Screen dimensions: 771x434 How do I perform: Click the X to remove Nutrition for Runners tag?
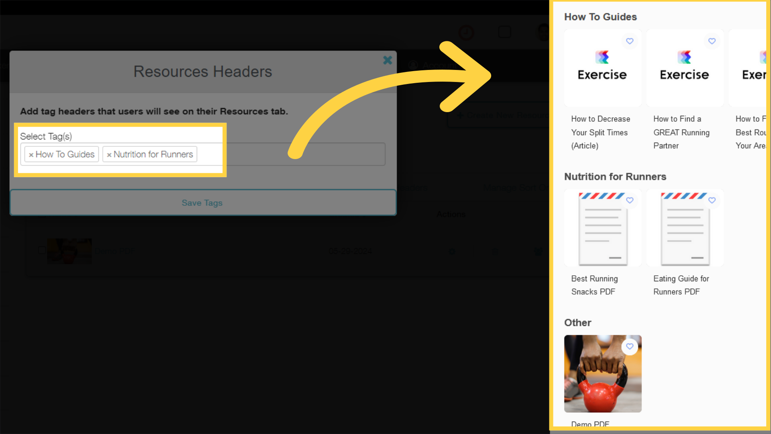pos(109,155)
